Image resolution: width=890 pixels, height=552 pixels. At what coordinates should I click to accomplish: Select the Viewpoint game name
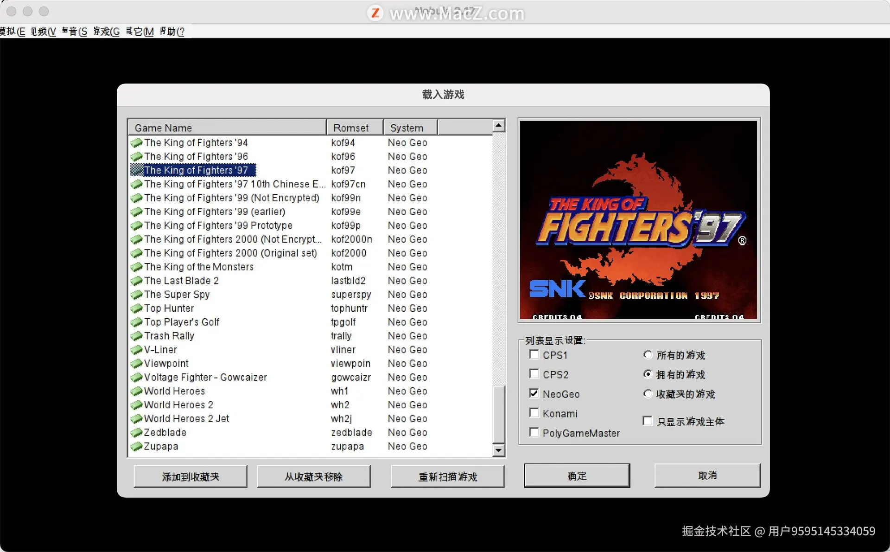point(166,364)
